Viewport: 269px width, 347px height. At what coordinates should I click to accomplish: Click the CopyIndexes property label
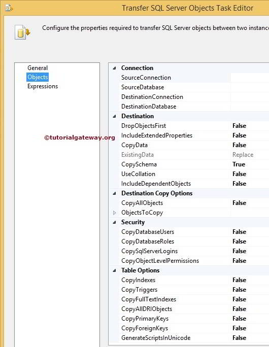pyautogui.click(x=139, y=280)
